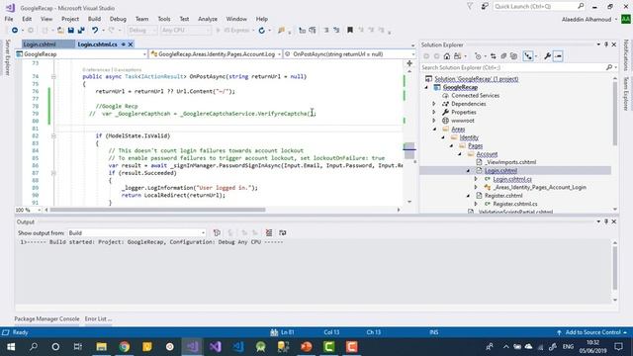
Task: Click Pending Changes Filter clock icon
Action: pos(478,56)
